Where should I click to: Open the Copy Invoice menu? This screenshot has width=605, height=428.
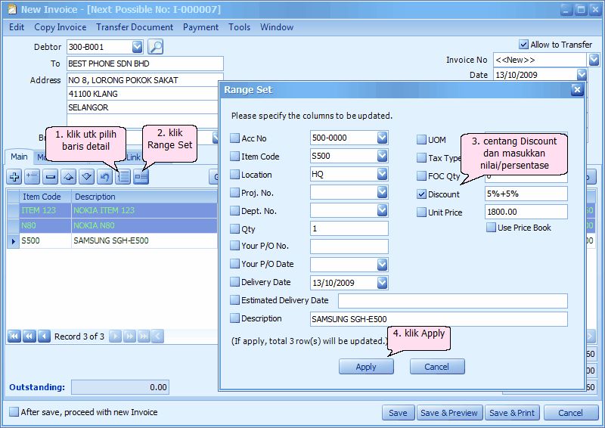click(x=60, y=27)
